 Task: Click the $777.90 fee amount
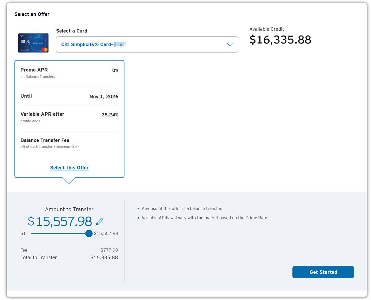pyautogui.click(x=109, y=250)
